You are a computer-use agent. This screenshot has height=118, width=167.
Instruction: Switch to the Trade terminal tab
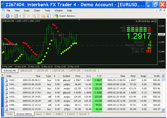tap(9, 114)
